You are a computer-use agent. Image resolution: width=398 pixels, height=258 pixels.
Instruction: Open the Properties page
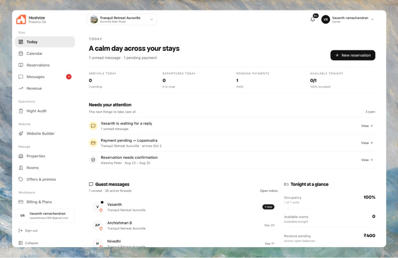(45, 156)
